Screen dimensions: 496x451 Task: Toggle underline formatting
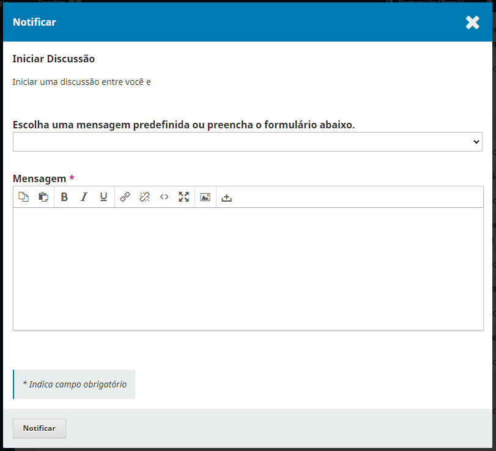coord(103,197)
